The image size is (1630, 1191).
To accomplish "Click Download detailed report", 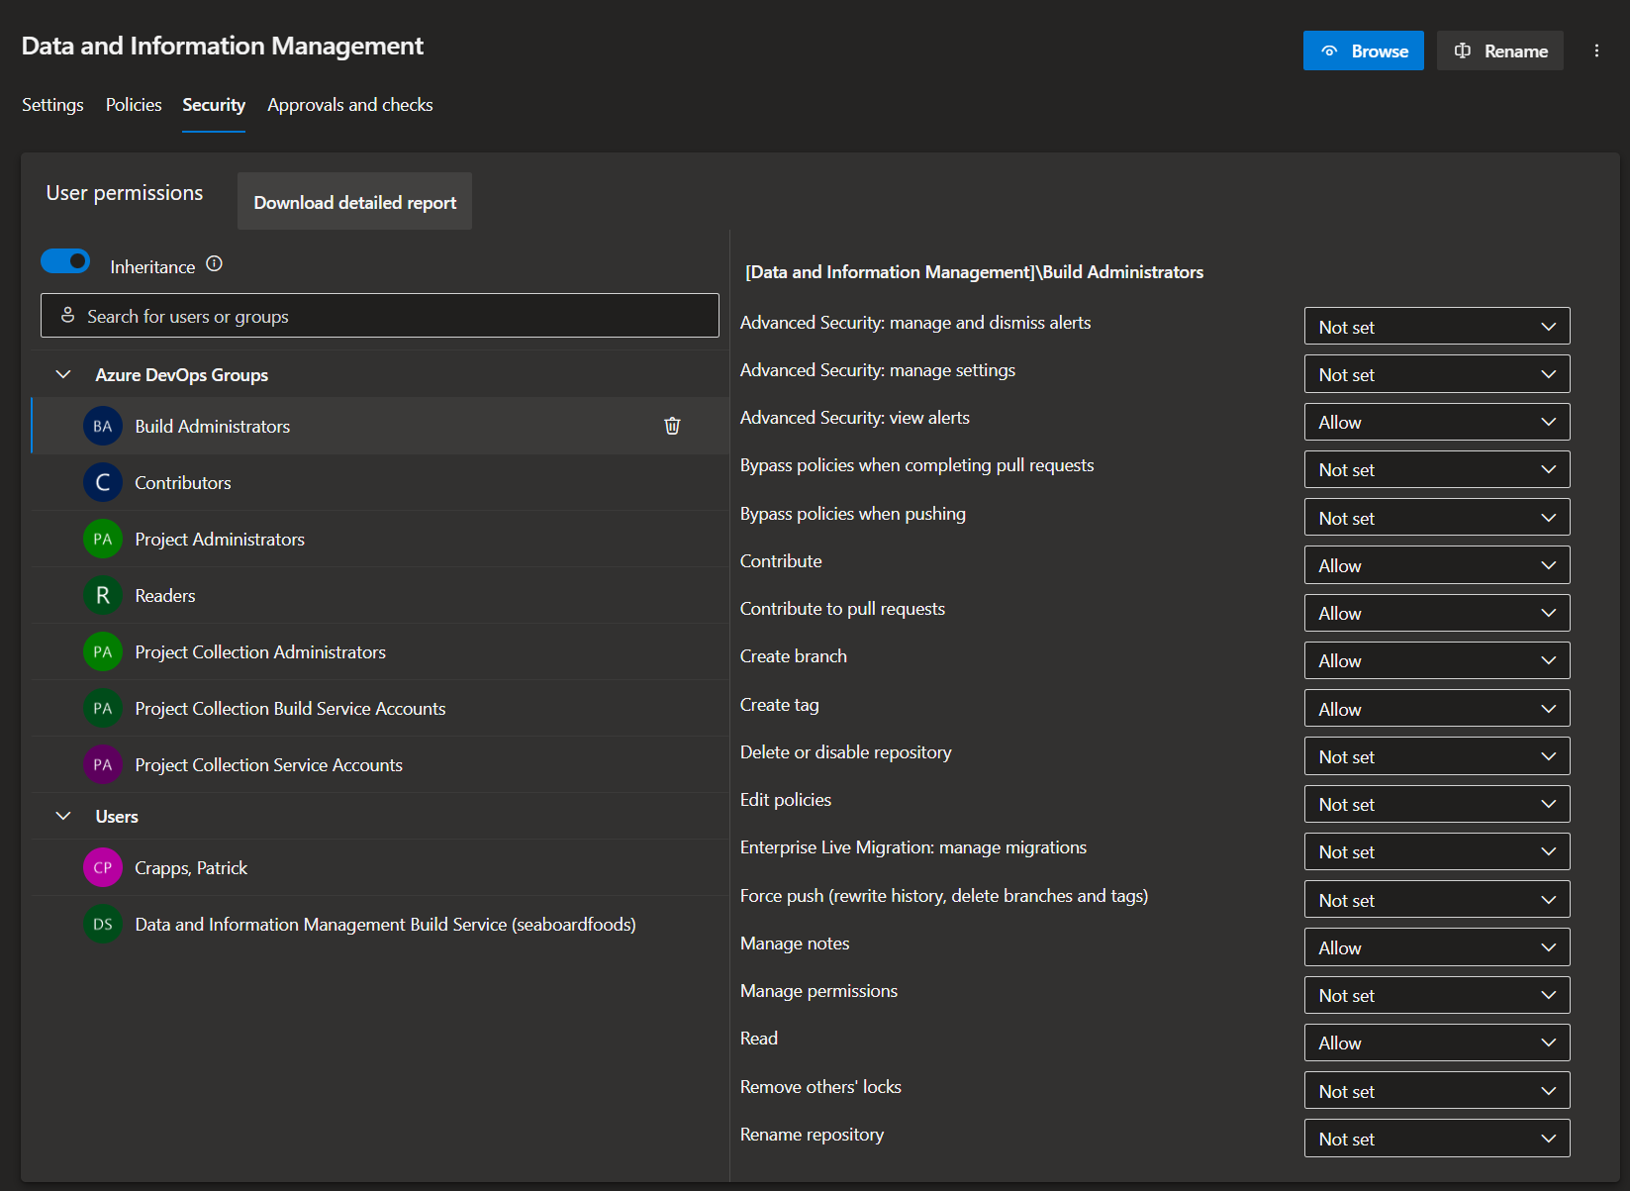I will pos(354,201).
